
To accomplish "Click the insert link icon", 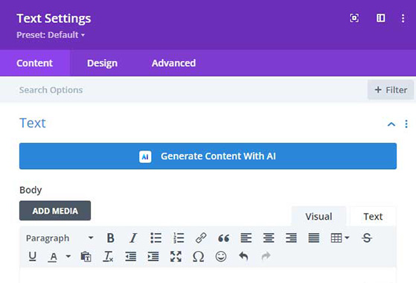I will (x=201, y=238).
